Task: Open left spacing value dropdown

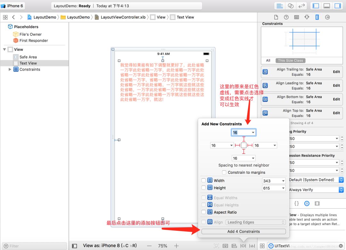Action: point(231,145)
